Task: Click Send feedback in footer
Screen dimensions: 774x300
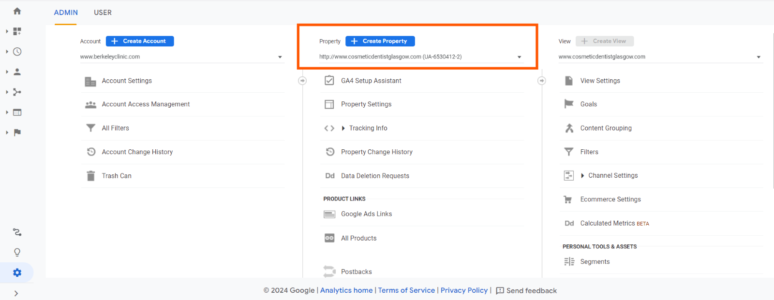Action: point(526,290)
